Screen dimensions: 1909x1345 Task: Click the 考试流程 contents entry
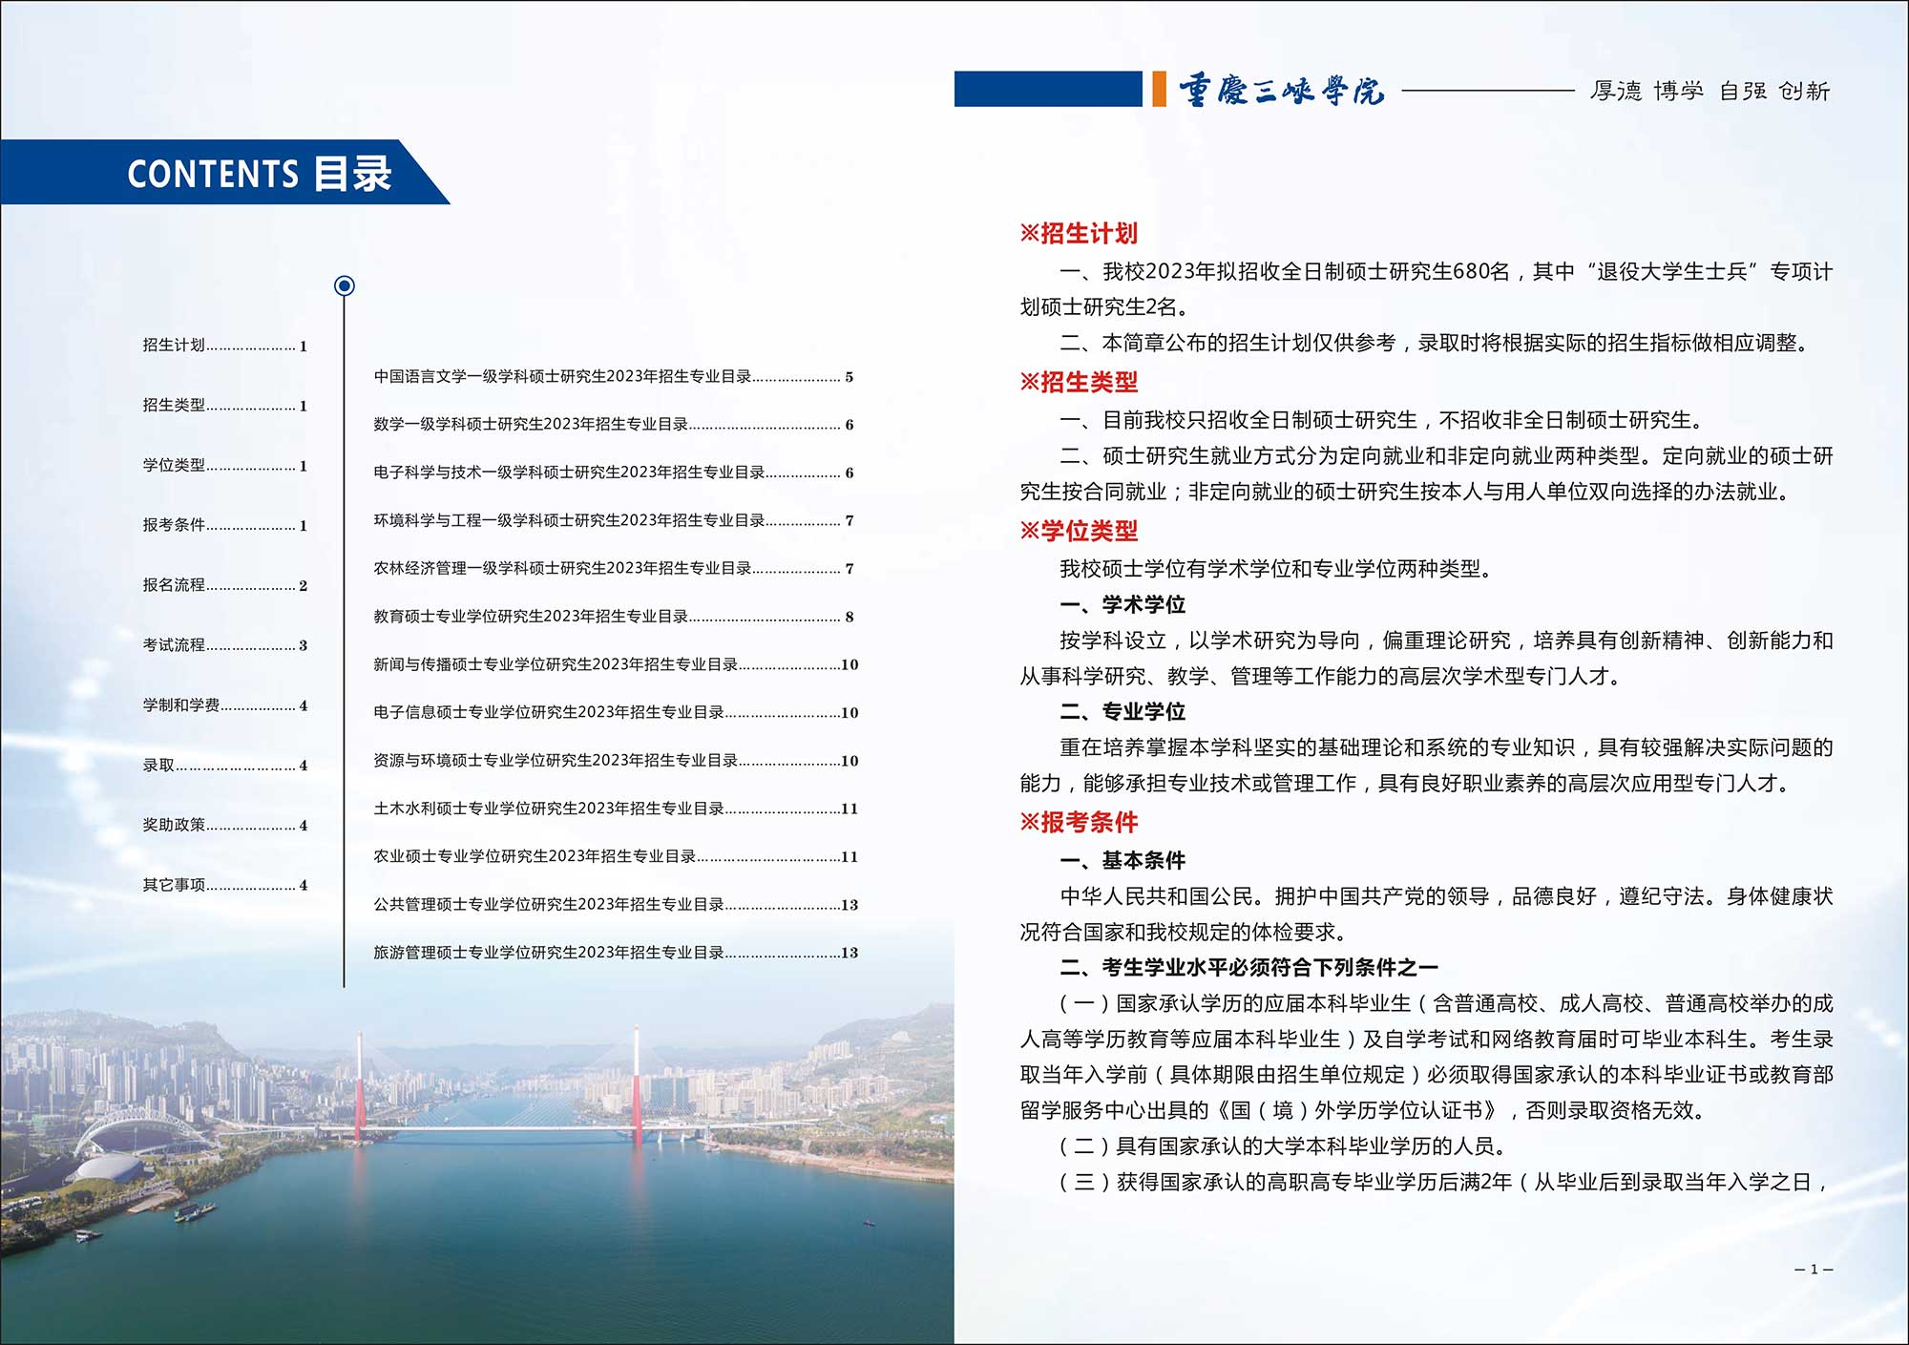(x=225, y=645)
